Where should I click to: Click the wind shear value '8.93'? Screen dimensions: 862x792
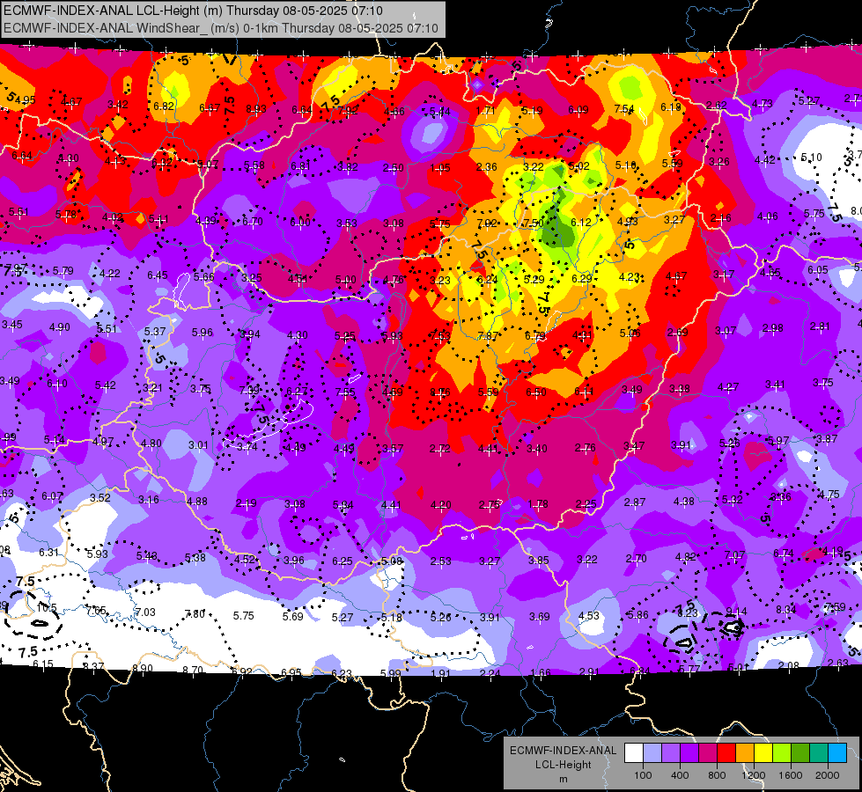pyautogui.click(x=256, y=109)
